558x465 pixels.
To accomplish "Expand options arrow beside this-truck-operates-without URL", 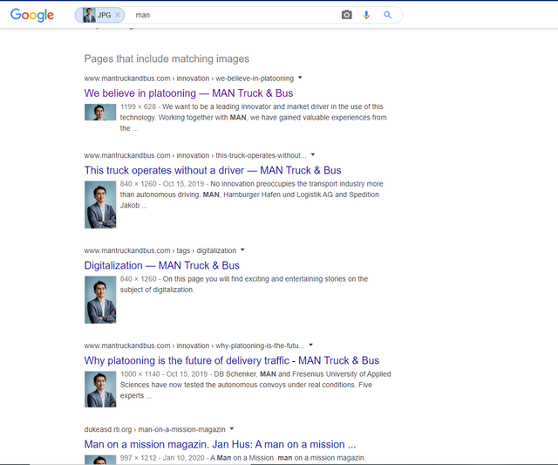I will [x=313, y=154].
